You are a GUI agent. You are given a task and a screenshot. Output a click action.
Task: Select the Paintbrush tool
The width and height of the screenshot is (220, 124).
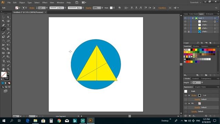[x=3, y=33]
